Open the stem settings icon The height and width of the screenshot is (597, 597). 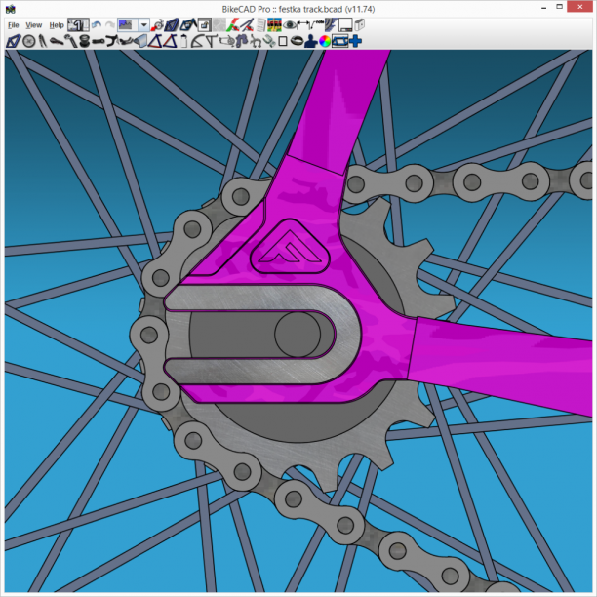click(99, 41)
